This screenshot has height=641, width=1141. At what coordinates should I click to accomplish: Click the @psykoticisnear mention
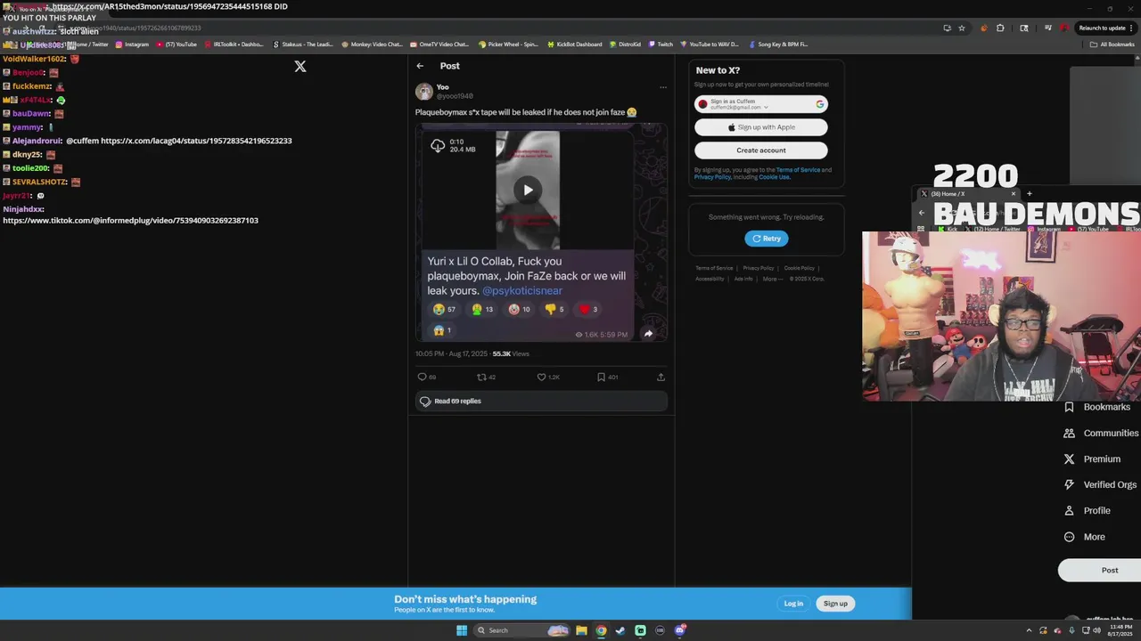pyautogui.click(x=522, y=291)
